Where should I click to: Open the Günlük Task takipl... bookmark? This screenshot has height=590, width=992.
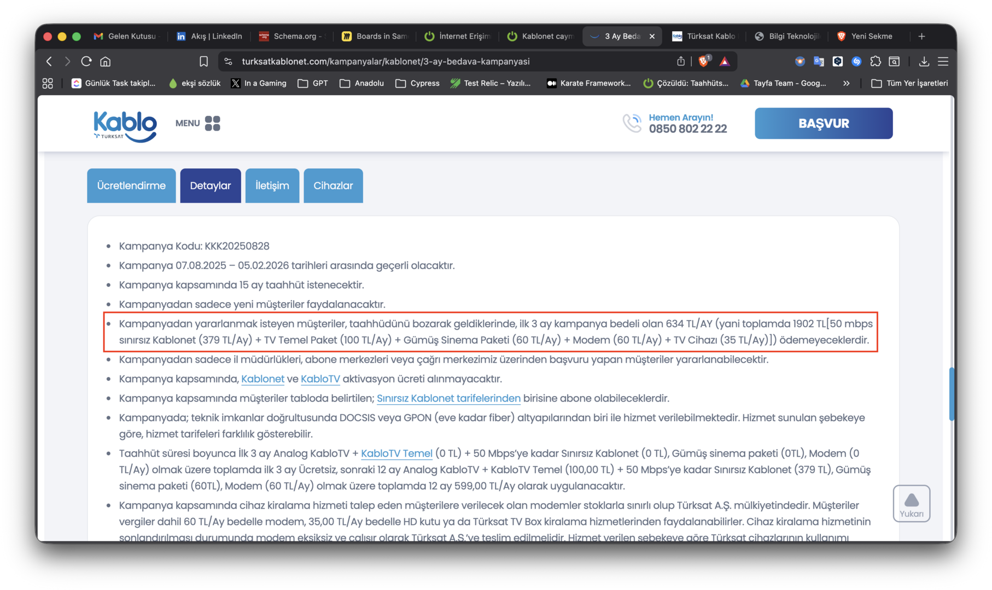click(114, 83)
